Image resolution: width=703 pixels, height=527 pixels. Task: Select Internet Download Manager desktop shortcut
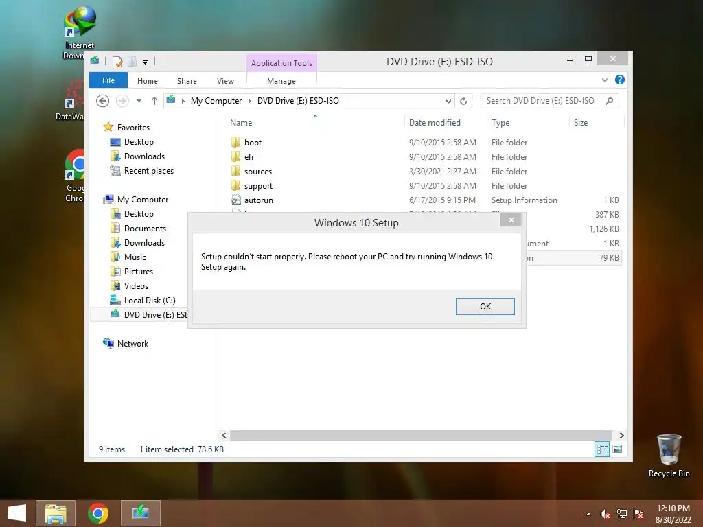(78, 33)
